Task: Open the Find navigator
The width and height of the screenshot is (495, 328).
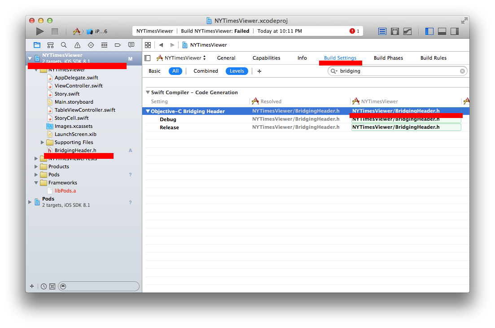Action: click(x=64, y=45)
